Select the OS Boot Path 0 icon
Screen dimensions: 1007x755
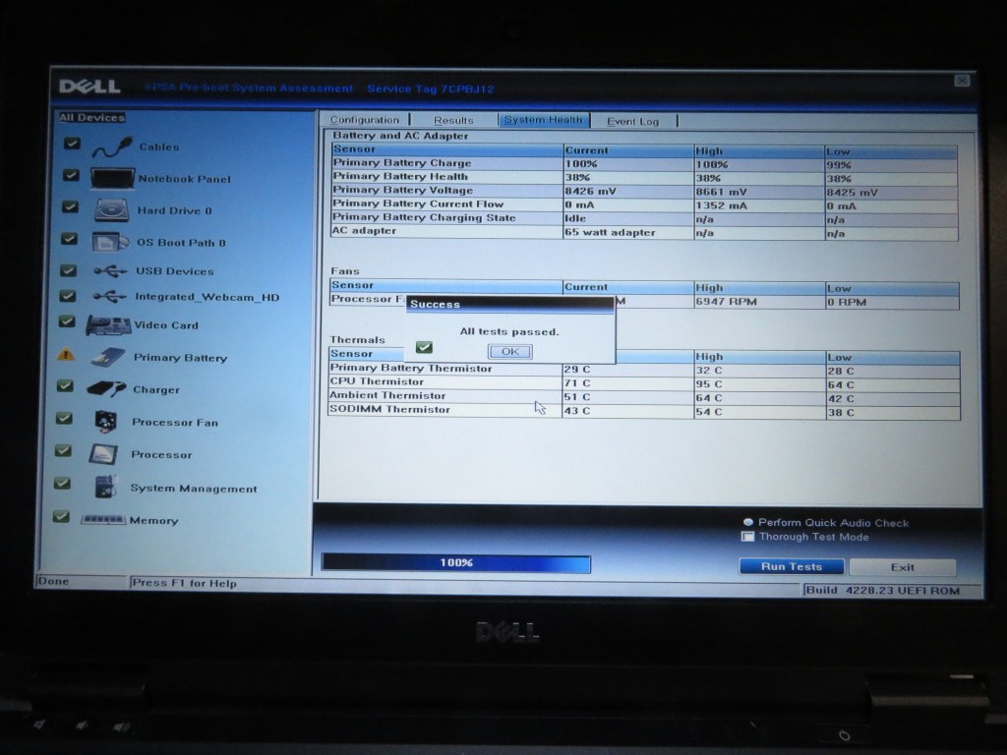110,242
